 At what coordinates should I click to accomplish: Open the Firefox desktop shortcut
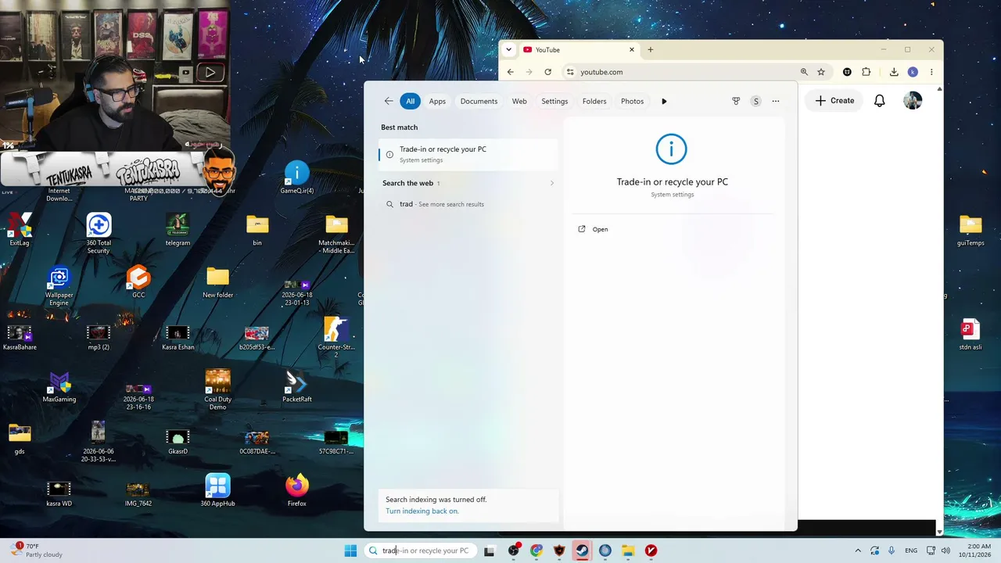[296, 490]
